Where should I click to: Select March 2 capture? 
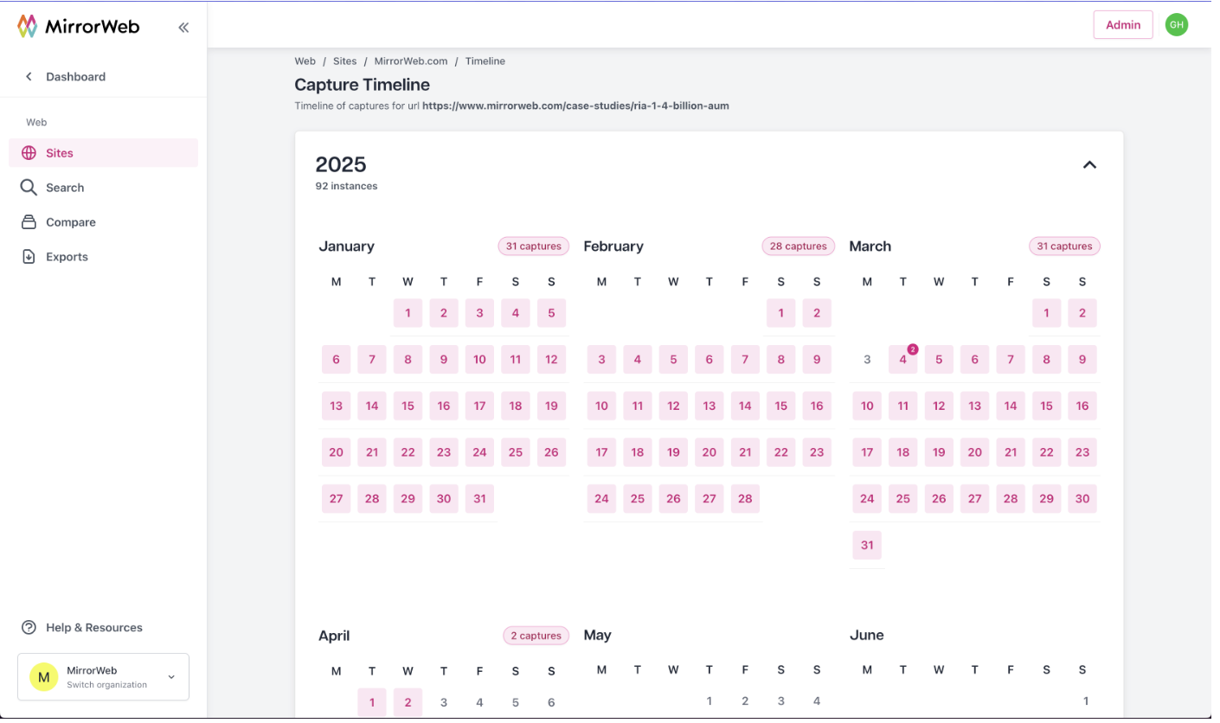click(1082, 313)
